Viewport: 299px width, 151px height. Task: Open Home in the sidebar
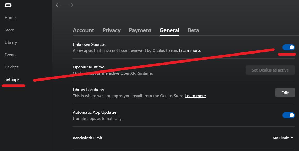point(10,18)
